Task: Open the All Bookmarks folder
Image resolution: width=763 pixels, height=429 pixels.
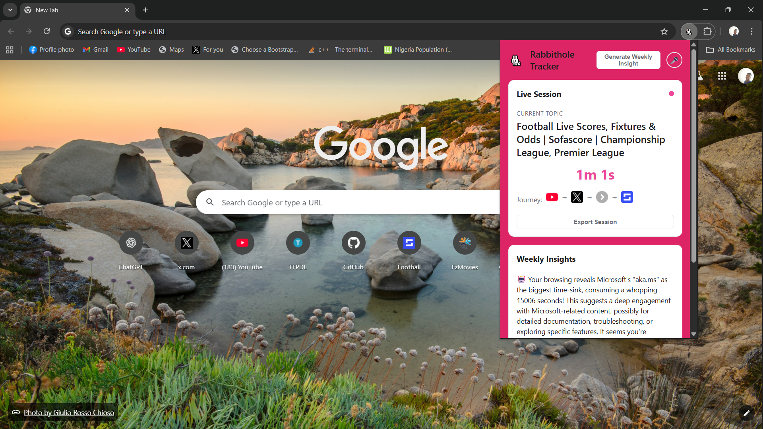Action: tap(730, 50)
